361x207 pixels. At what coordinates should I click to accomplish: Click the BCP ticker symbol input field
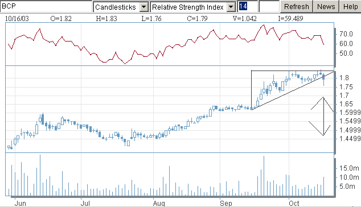[x=46, y=6]
